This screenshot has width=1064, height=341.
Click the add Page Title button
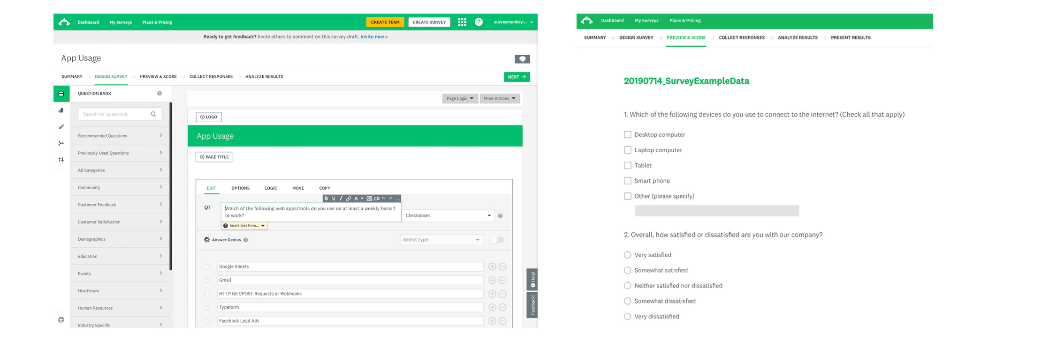tap(214, 157)
